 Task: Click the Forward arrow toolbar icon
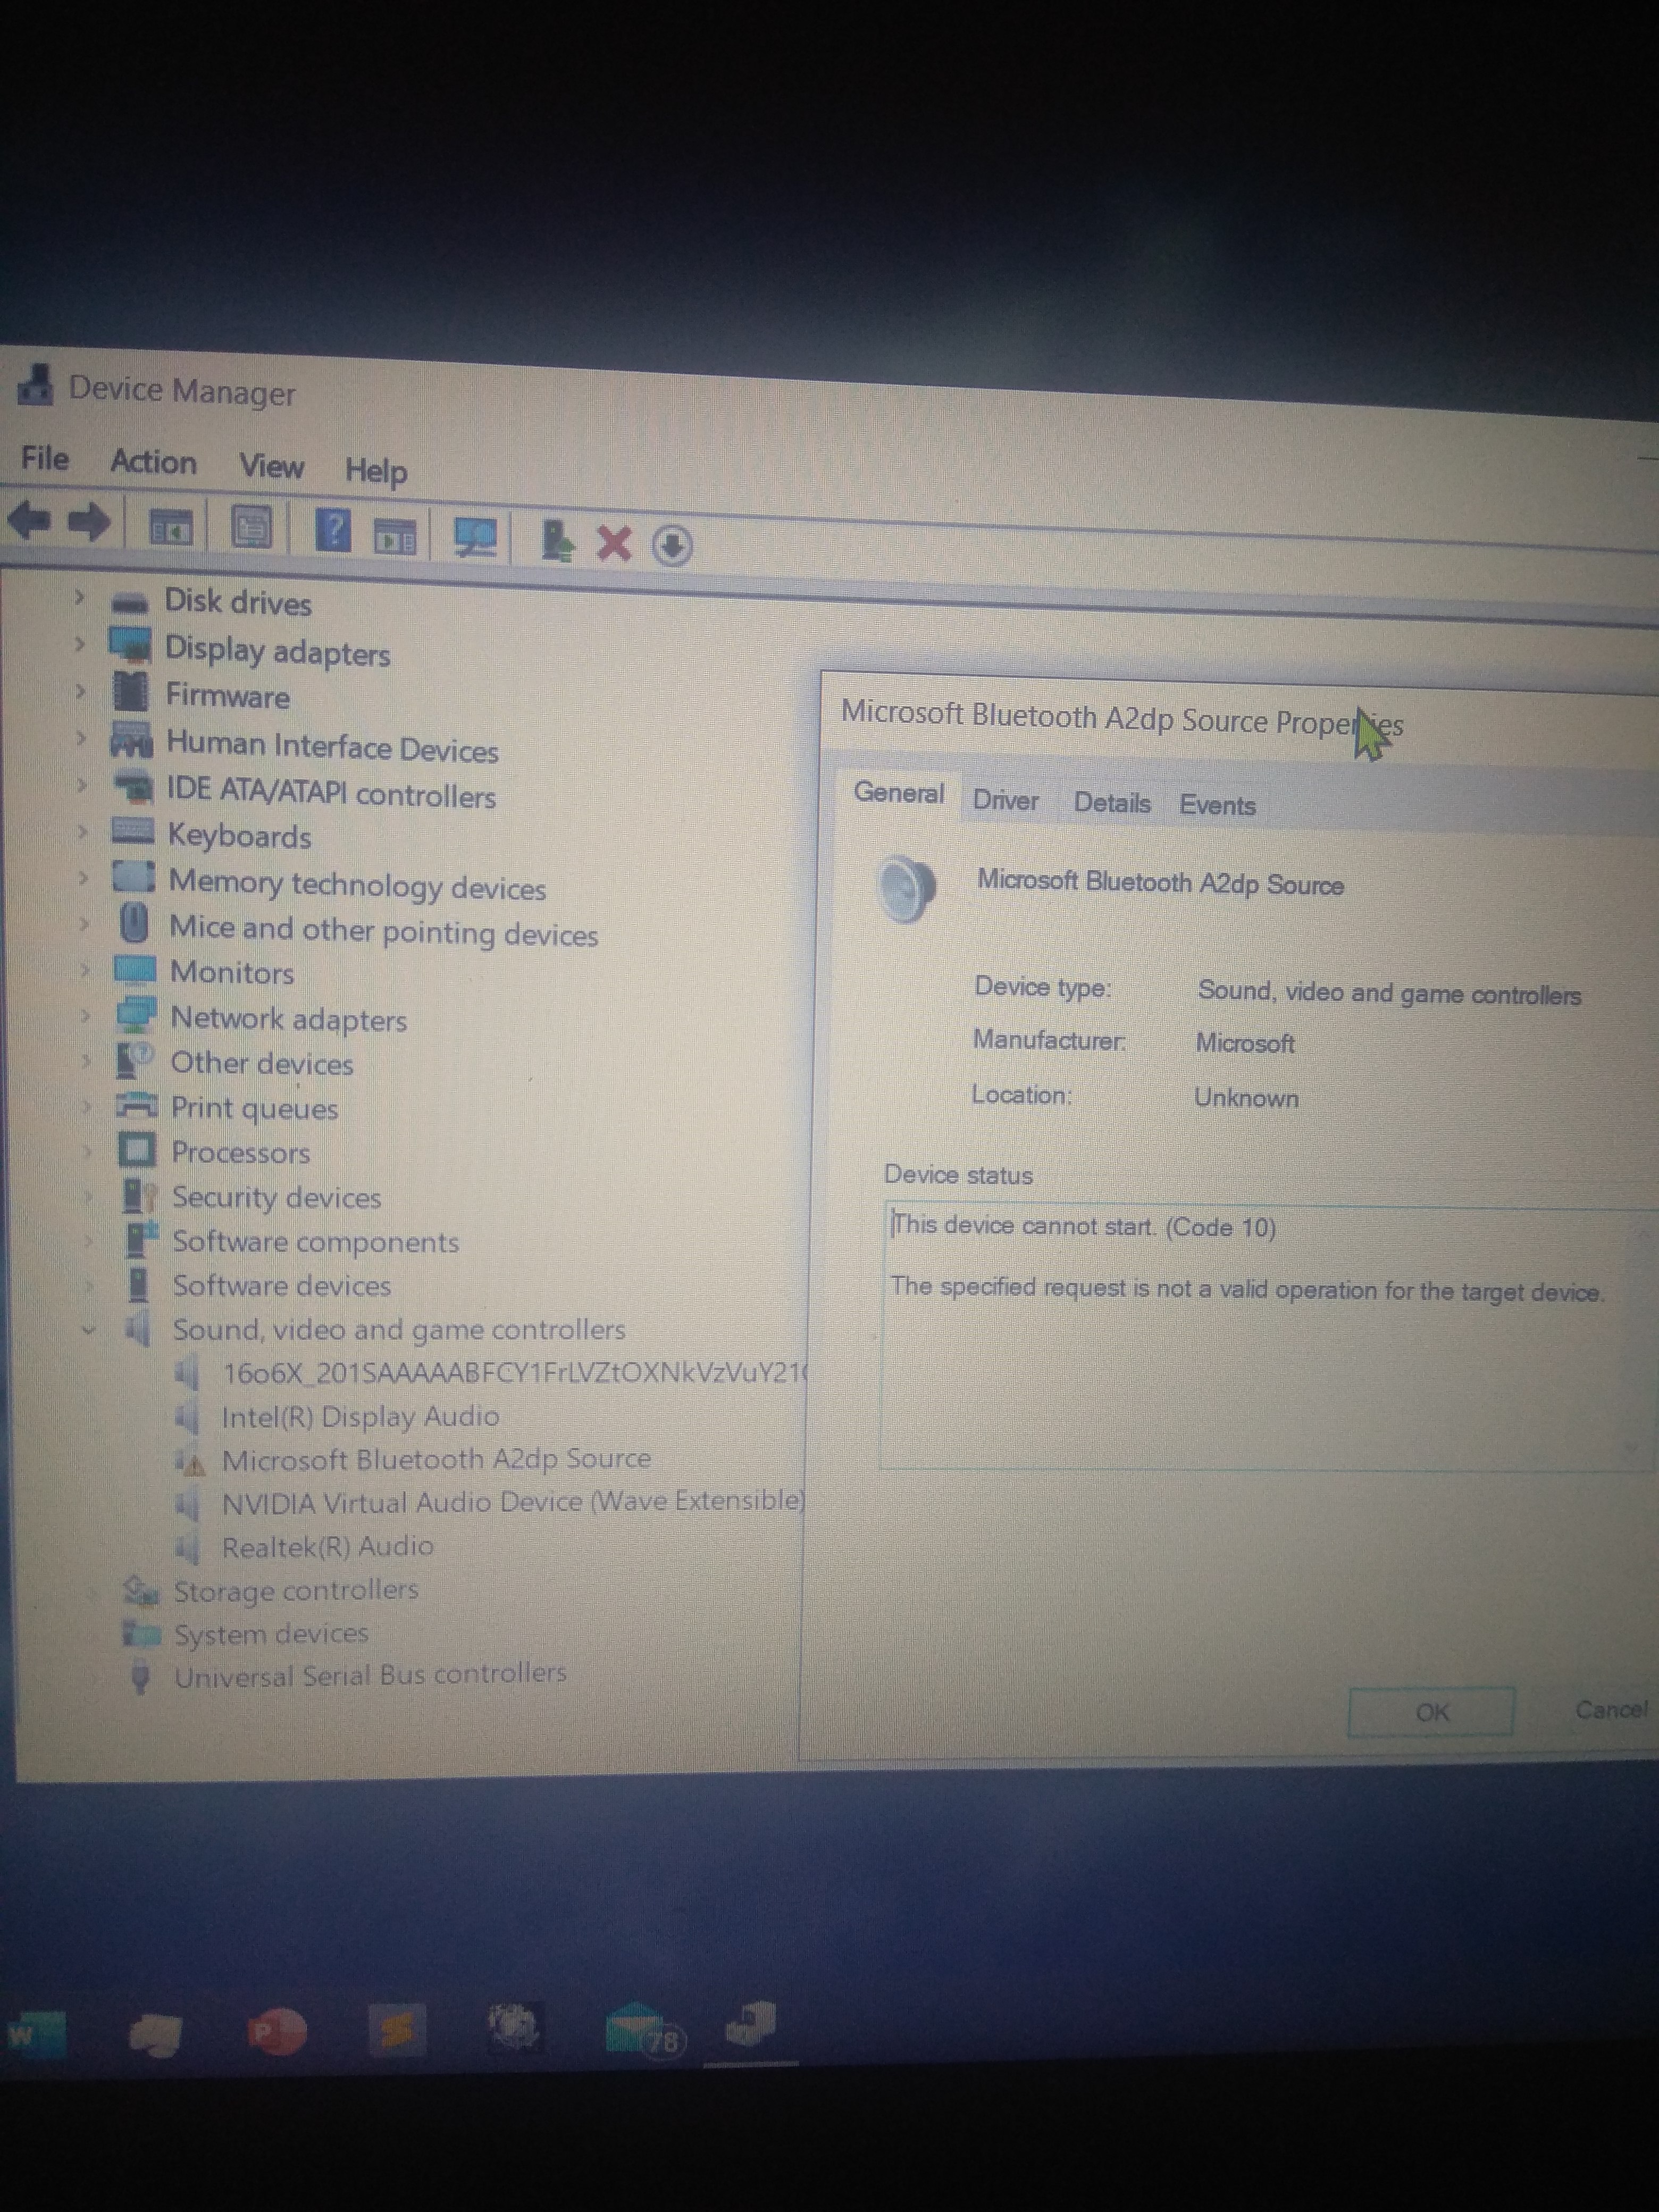pyautogui.click(x=90, y=522)
